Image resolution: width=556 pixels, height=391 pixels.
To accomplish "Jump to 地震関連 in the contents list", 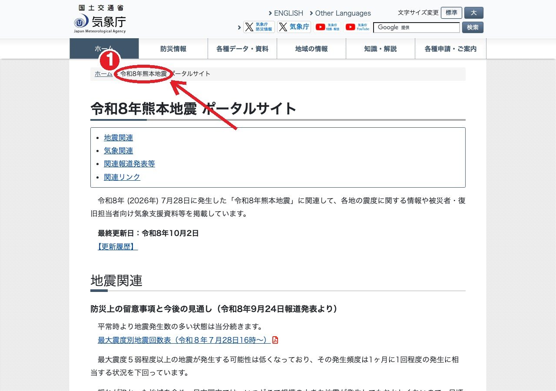I will click(x=119, y=138).
